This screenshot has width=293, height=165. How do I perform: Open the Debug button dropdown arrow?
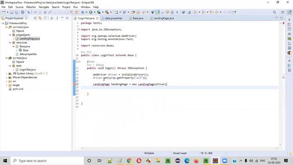point(87,12)
